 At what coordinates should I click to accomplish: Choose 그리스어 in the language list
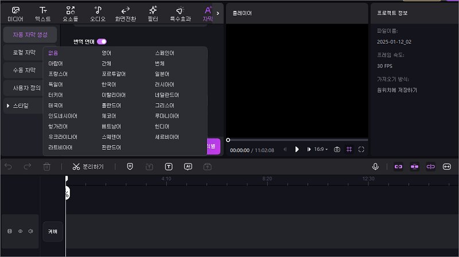[x=165, y=106]
